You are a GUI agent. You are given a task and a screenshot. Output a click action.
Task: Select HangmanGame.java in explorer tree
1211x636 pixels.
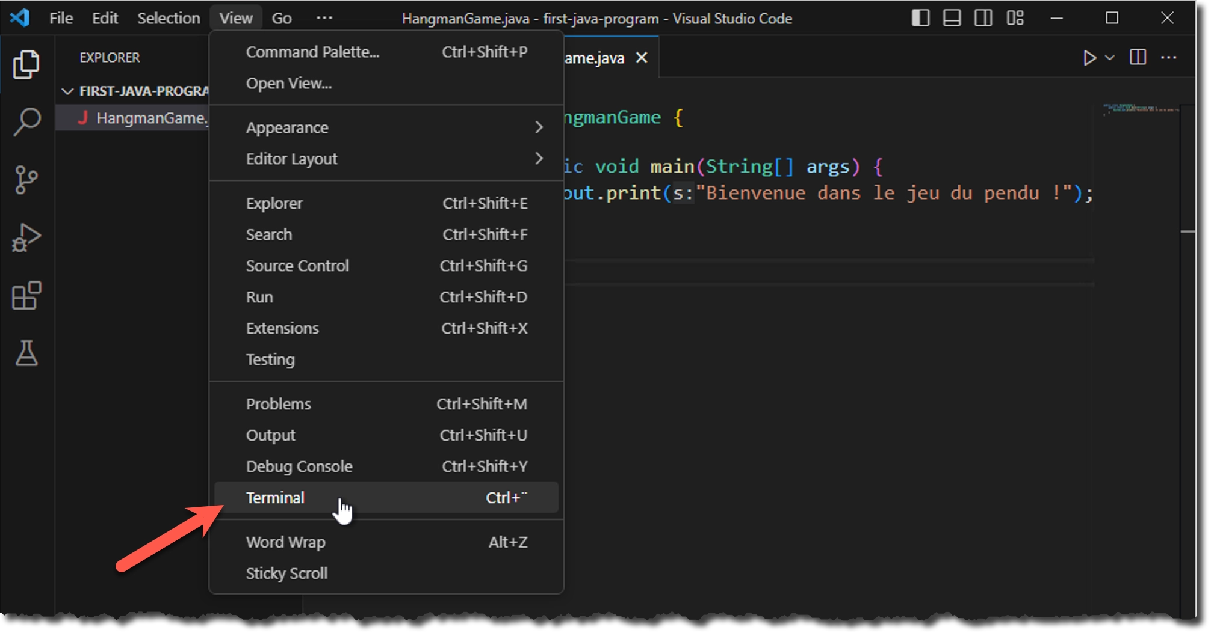coord(132,118)
